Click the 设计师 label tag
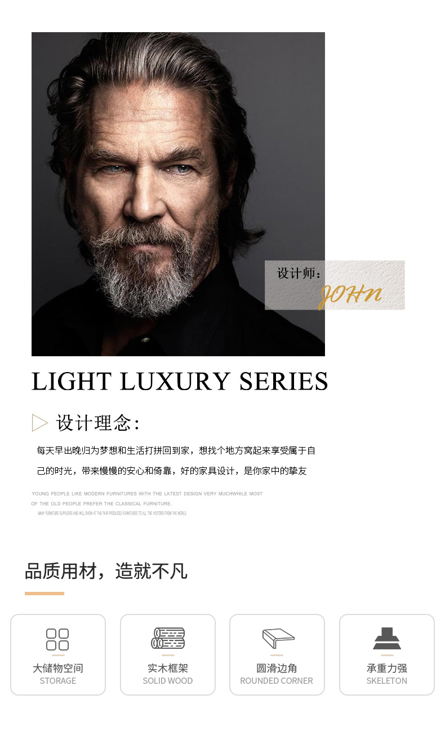Screen dimensions: 445x730 point(299,273)
